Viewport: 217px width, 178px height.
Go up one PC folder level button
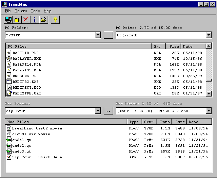(108, 35)
